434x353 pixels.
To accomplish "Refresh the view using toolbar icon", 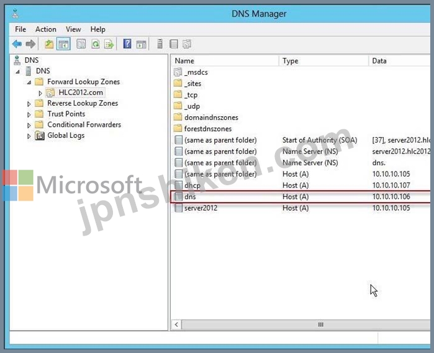I will [x=96, y=44].
